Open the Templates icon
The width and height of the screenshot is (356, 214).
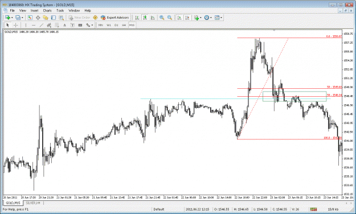pos(217,18)
